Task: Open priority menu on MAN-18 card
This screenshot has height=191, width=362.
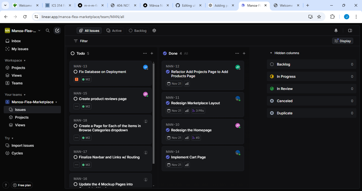Action: tap(77, 138)
